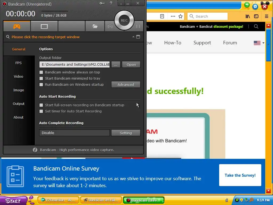Check Run Bandicam on Windows startup
This screenshot has height=205, width=273.
tap(41, 85)
